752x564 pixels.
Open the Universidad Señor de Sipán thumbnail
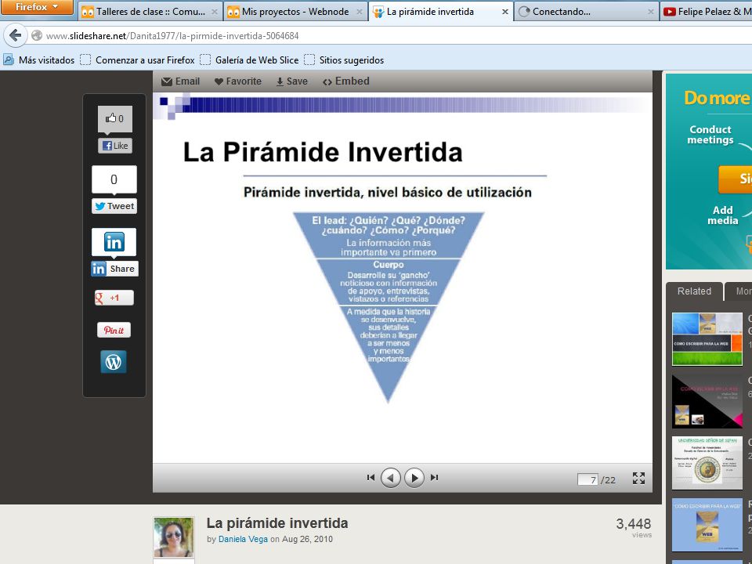click(707, 463)
